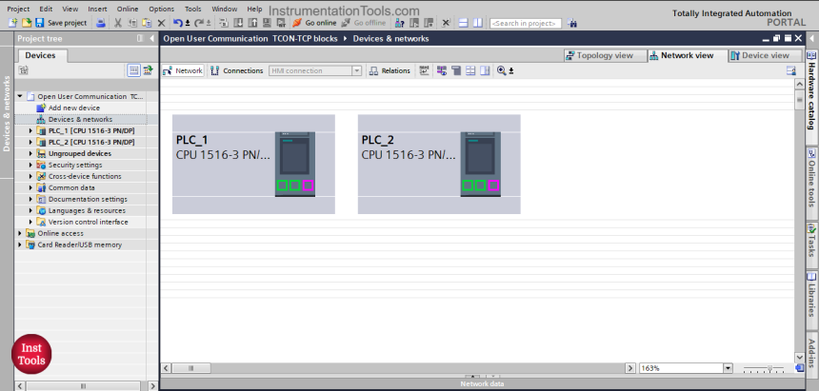Toggle the Relations mode button
The height and width of the screenshot is (391, 819).
coord(390,70)
